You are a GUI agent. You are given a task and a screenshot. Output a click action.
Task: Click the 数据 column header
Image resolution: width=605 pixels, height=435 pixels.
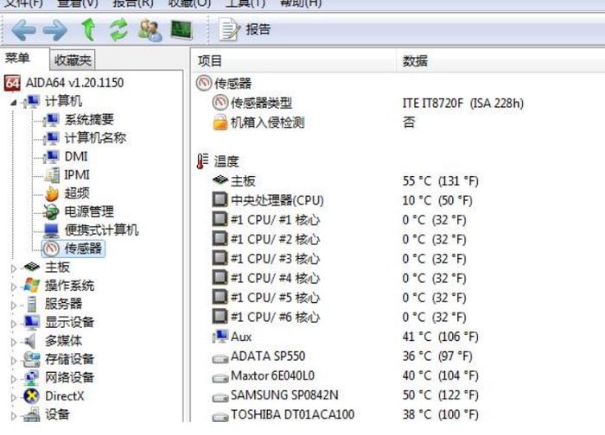pyautogui.click(x=500, y=61)
